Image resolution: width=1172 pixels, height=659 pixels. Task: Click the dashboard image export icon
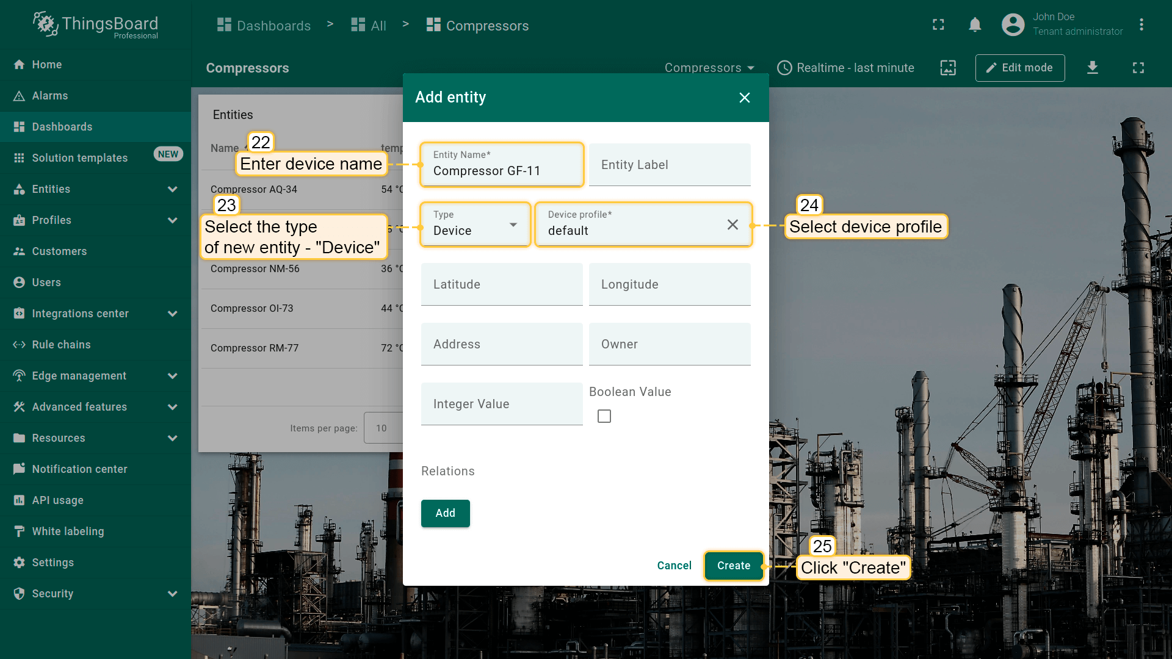tap(948, 68)
